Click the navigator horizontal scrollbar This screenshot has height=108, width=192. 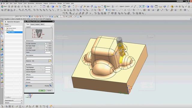pyautogui.click(x=13, y=97)
